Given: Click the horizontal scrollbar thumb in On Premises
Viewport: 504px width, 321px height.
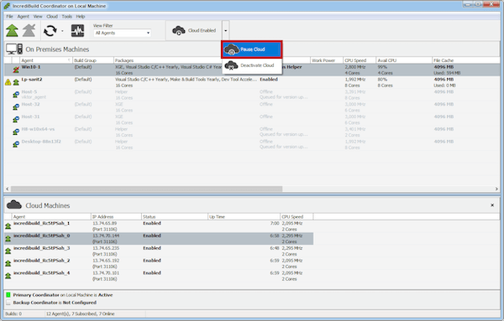Looking at the screenshot, I should (x=146, y=189).
